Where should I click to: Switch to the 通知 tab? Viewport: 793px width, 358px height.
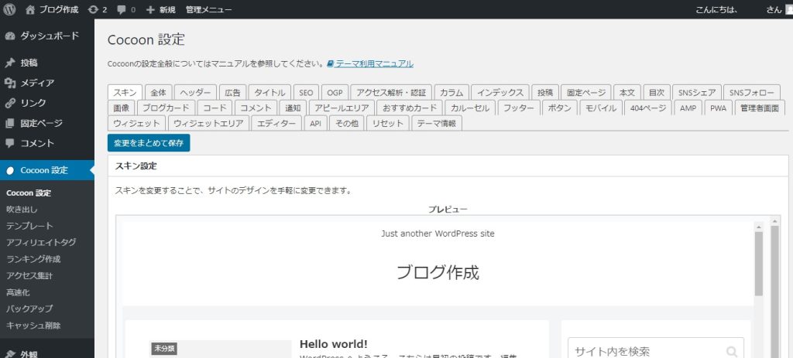click(x=294, y=107)
